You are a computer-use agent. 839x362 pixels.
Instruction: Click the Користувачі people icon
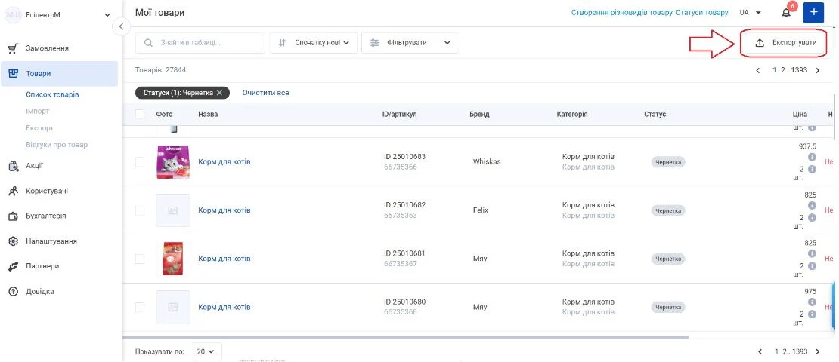14,191
